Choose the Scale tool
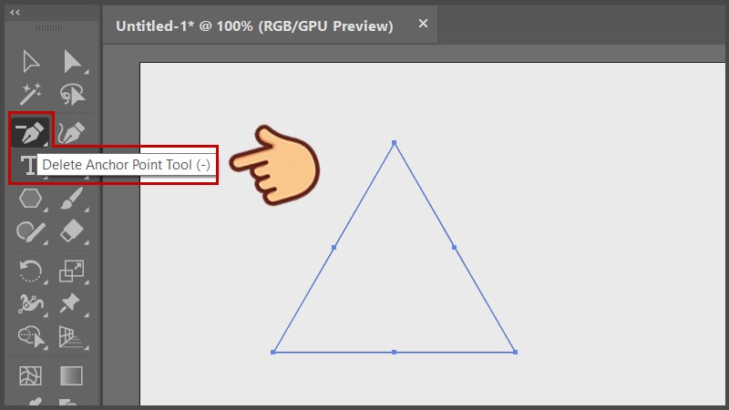729x410 pixels. 72,271
